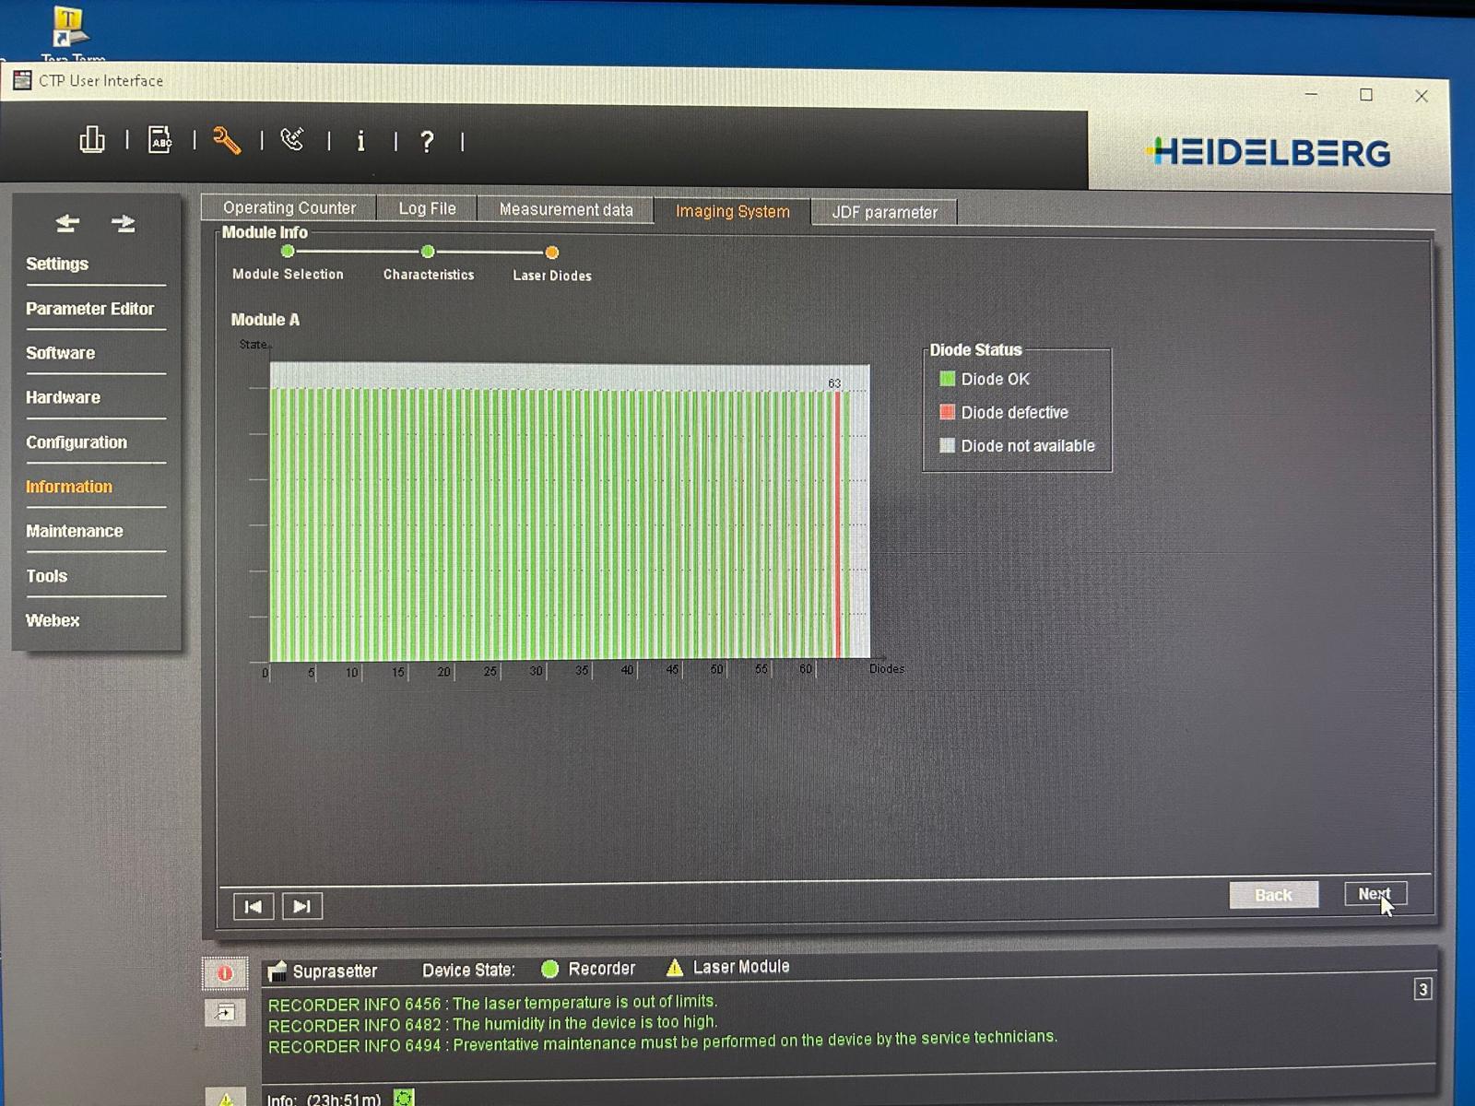
Task: Click the red error message icon
Action: click(225, 973)
